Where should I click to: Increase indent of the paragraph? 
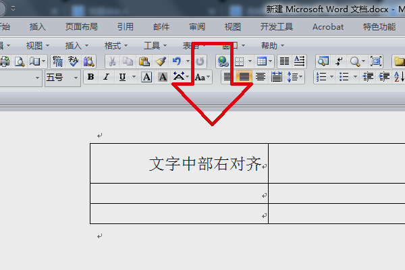(x=384, y=77)
